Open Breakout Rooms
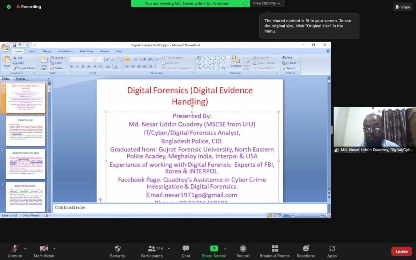The height and width of the screenshot is (260, 416). click(275, 251)
